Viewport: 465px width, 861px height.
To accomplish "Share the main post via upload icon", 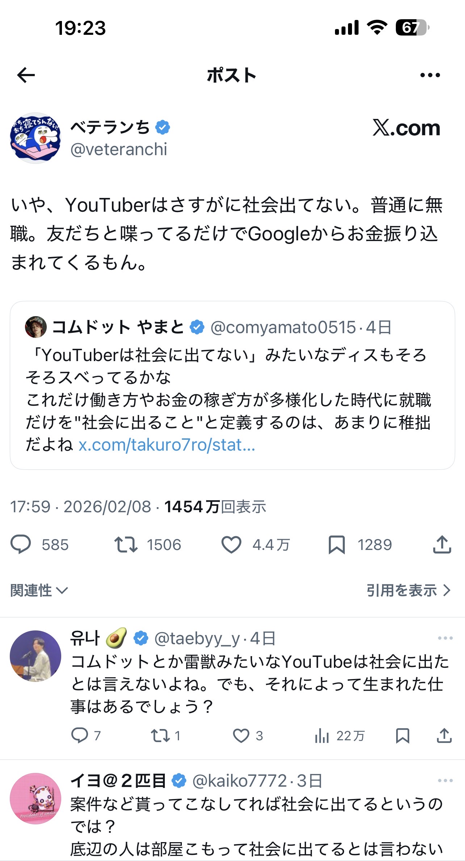I will [x=442, y=545].
